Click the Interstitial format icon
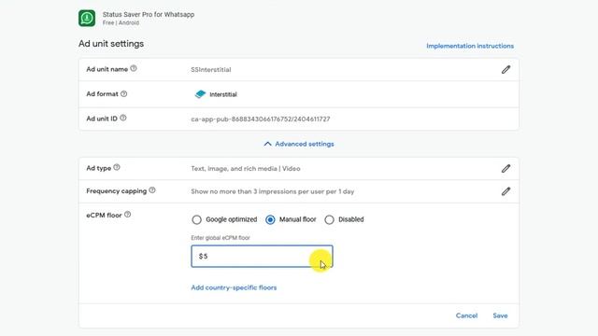598x336 pixels. pos(200,94)
